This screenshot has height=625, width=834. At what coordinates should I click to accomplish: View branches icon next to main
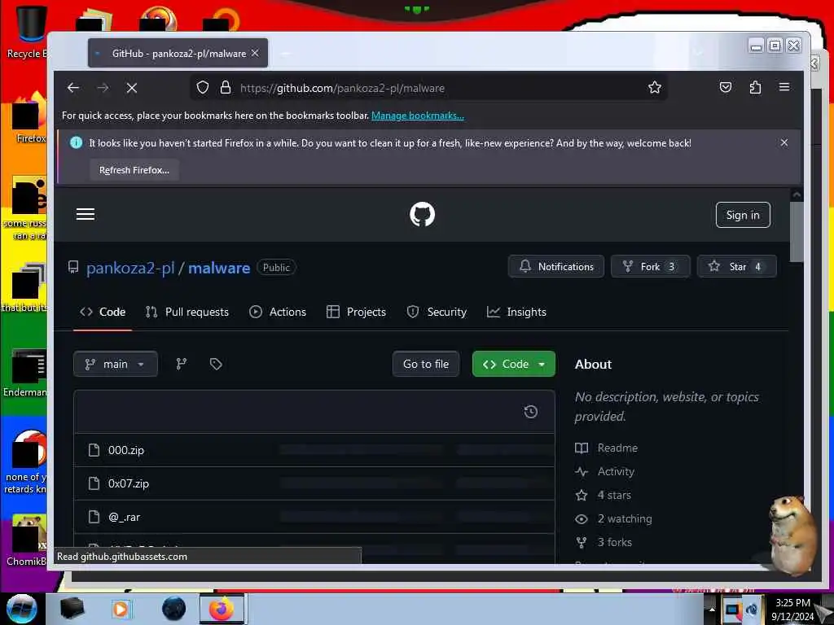(x=182, y=364)
